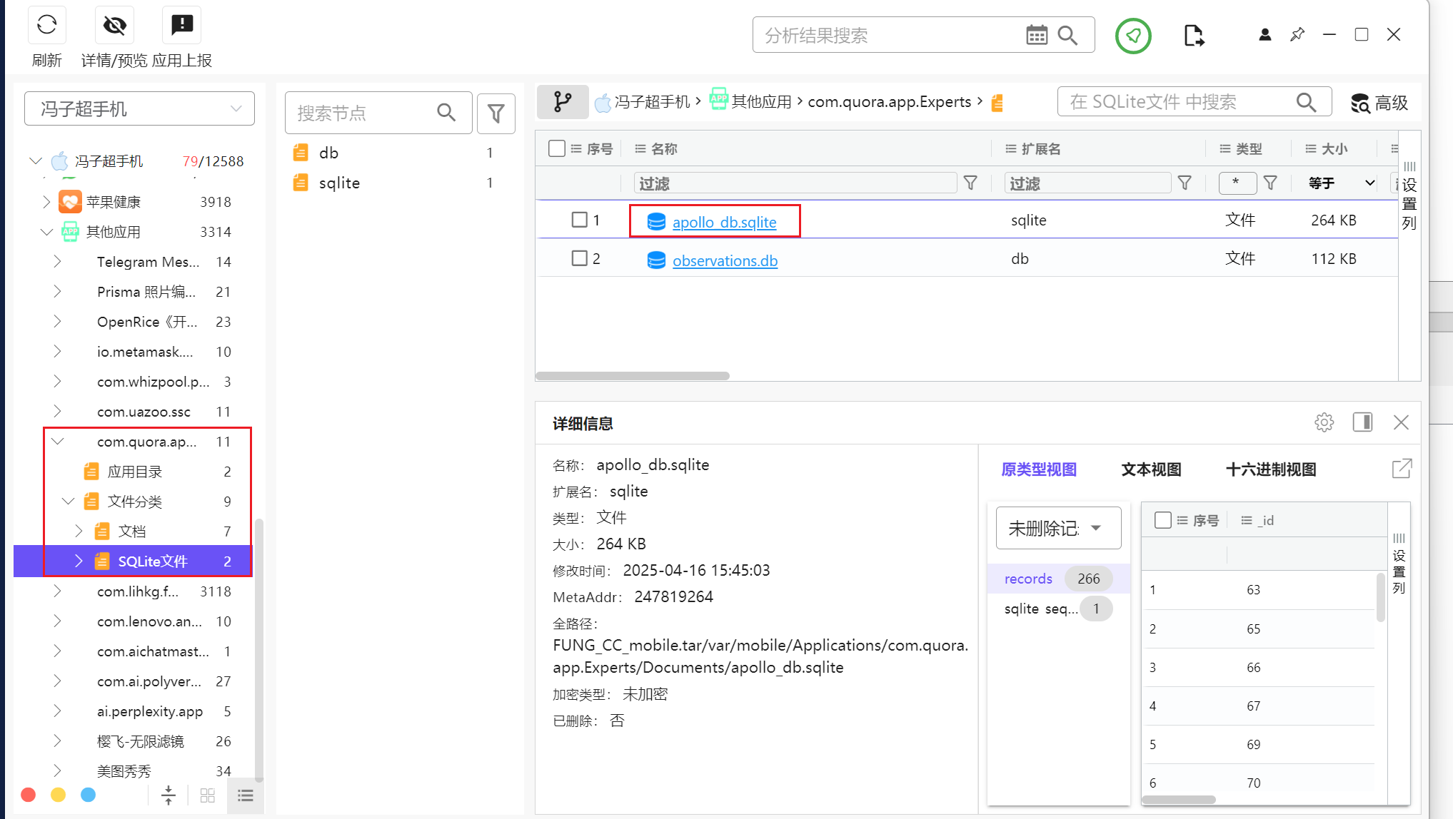Click the 高级 advanced search button
Viewport: 1453px width, 819px height.
coord(1379,103)
